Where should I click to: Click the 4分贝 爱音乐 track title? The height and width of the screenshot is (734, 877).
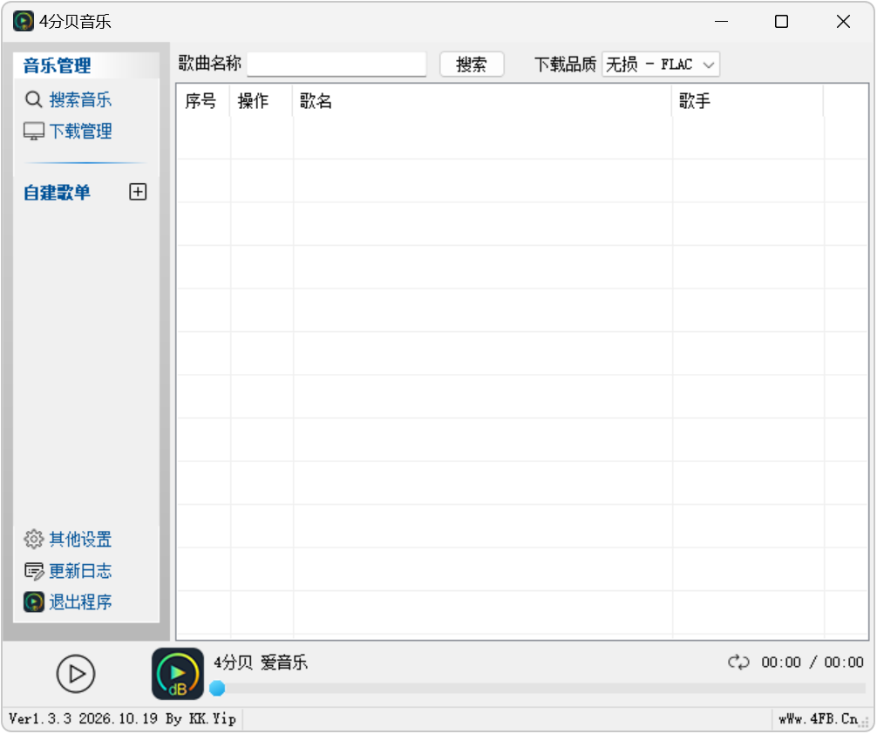coord(261,663)
